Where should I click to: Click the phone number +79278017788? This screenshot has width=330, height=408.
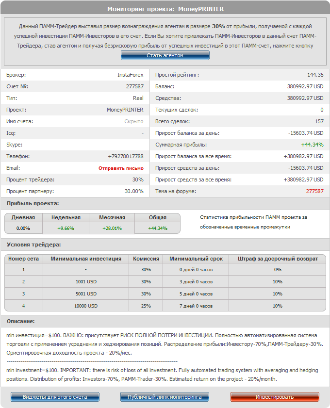(x=125, y=156)
